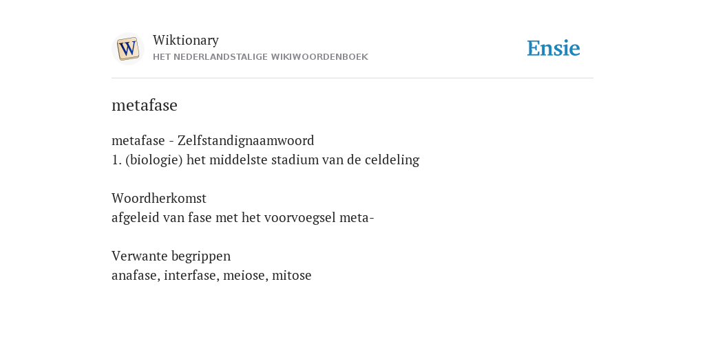Image resolution: width=705 pixels, height=352 pixels.
Task: Select the Wiktionary source title
Action: [186, 41]
